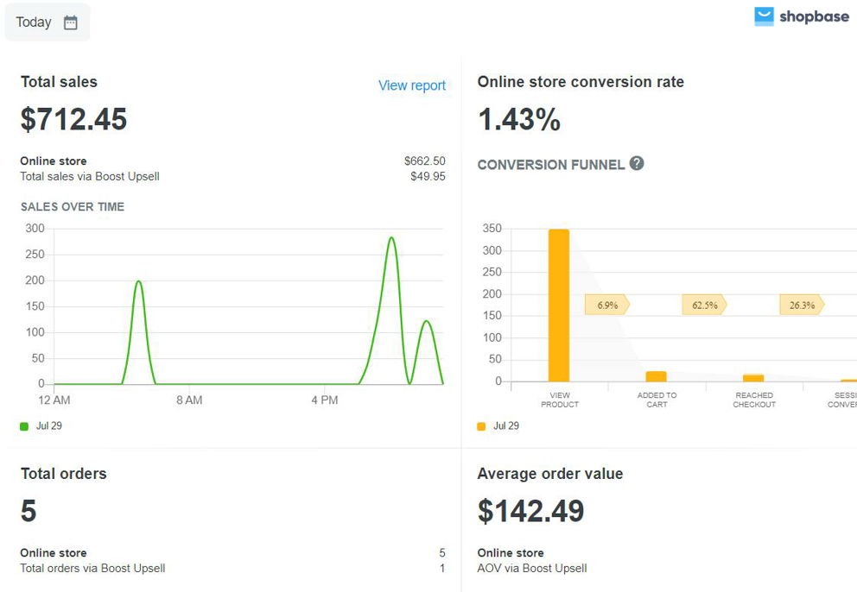Image resolution: width=857 pixels, height=592 pixels.
Task: Click the ShopBase logo icon
Action: tap(764, 16)
